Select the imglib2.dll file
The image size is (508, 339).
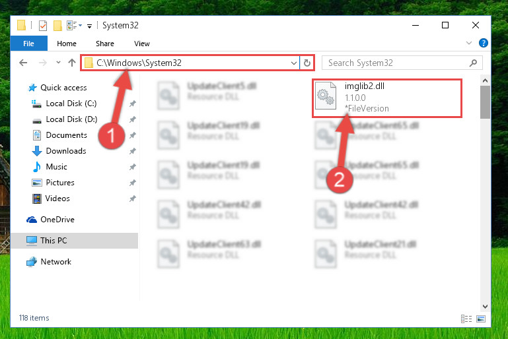coord(387,98)
